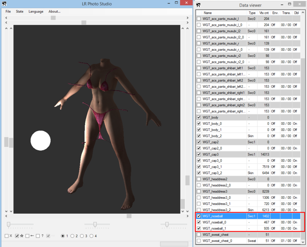Maximize the Data viewer window
The width and height of the screenshot is (307, 247).
click(289, 4)
